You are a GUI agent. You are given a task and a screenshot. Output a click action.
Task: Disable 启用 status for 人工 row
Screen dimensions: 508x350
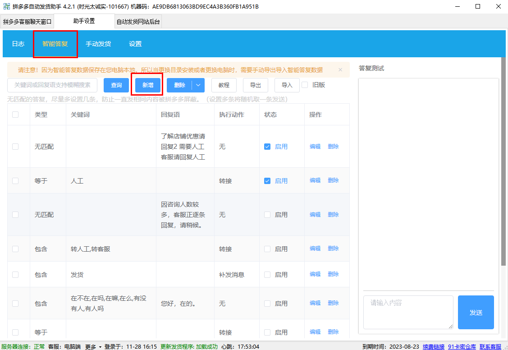click(x=267, y=180)
